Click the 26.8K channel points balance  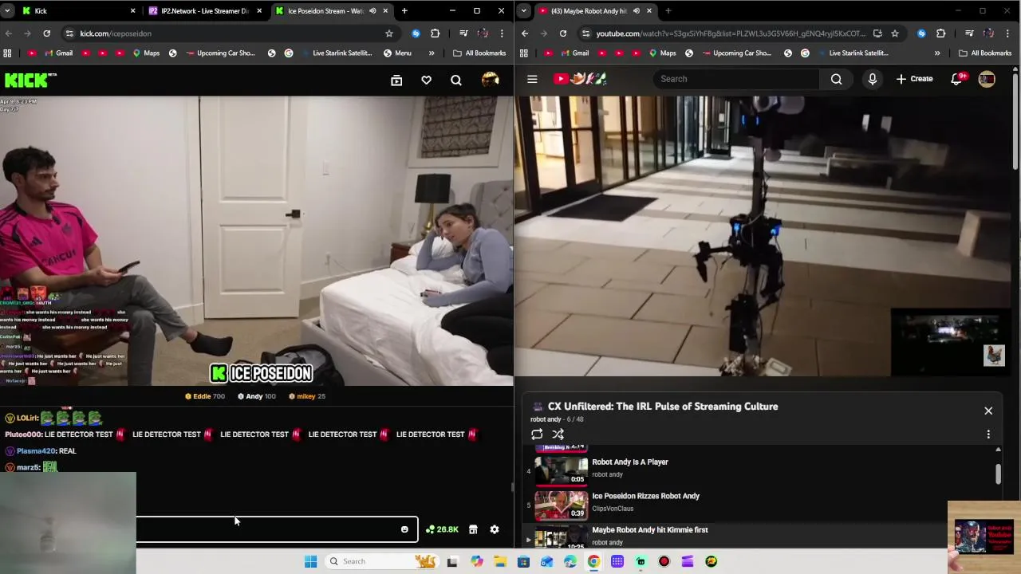coord(443,529)
